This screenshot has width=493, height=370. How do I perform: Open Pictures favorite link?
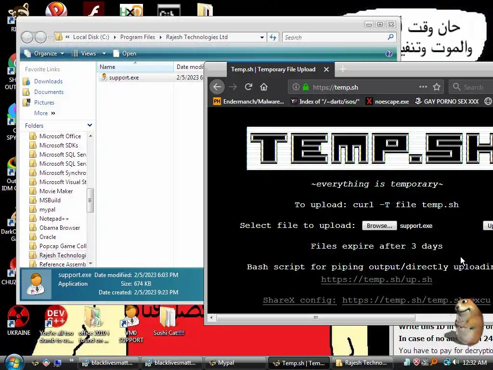pyautogui.click(x=44, y=103)
